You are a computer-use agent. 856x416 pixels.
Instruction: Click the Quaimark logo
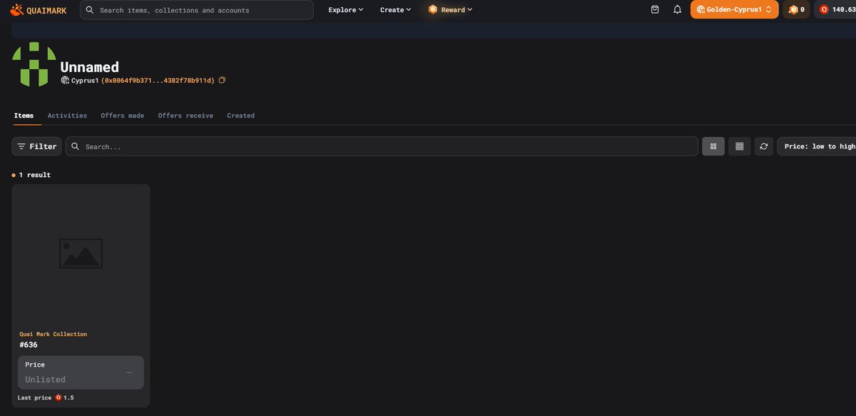[x=39, y=10]
